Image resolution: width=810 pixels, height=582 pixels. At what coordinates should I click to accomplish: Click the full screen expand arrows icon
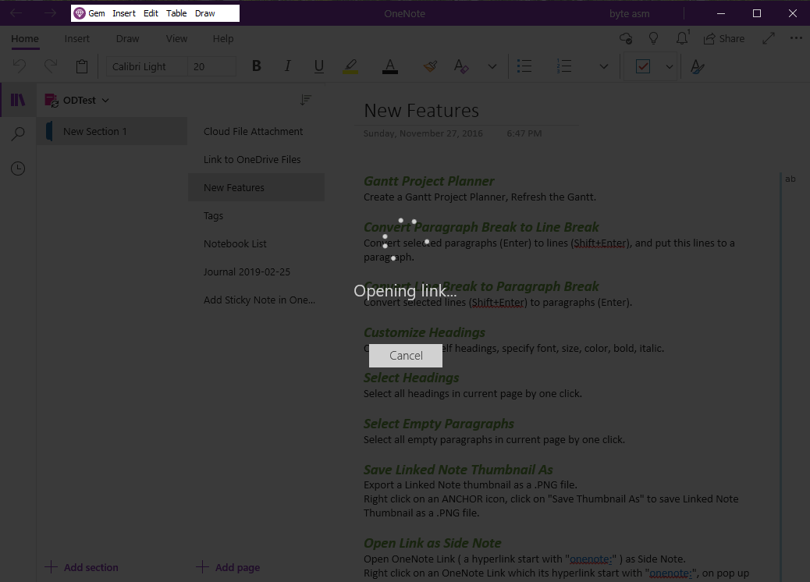[769, 38]
